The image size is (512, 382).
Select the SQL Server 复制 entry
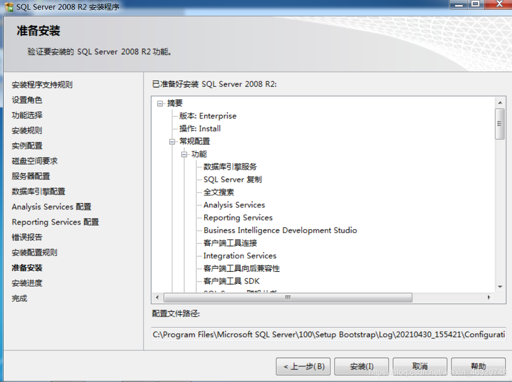pos(232,179)
